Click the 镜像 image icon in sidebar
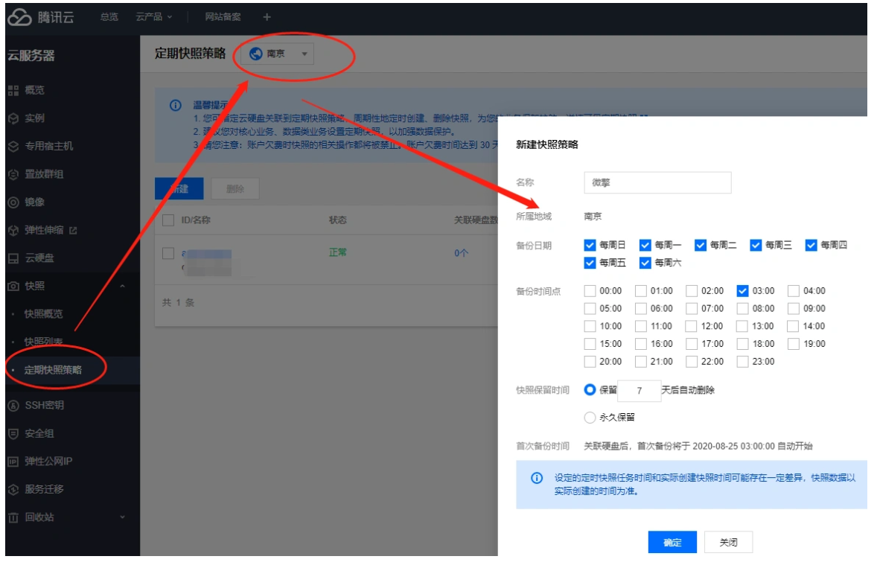The image size is (877, 565). 13,202
